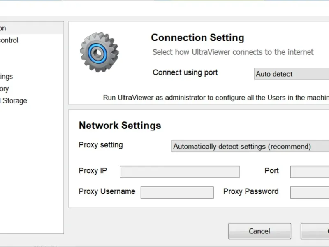
Task: Click the blue gear settings icon
Action: tap(99, 52)
